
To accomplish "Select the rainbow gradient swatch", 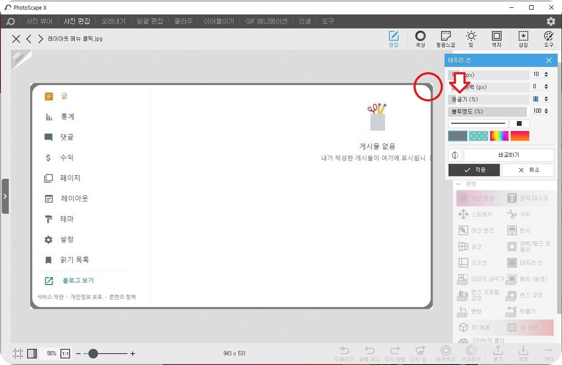I will 499,136.
